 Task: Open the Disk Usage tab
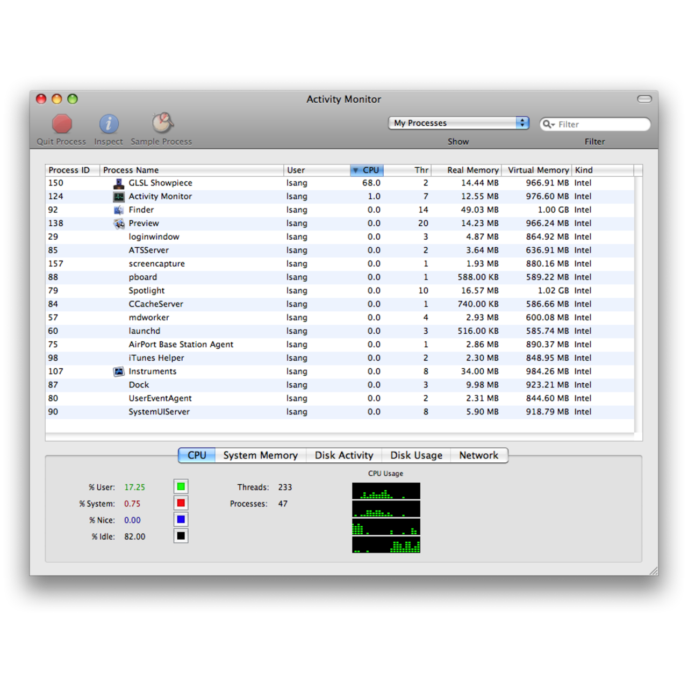point(416,455)
